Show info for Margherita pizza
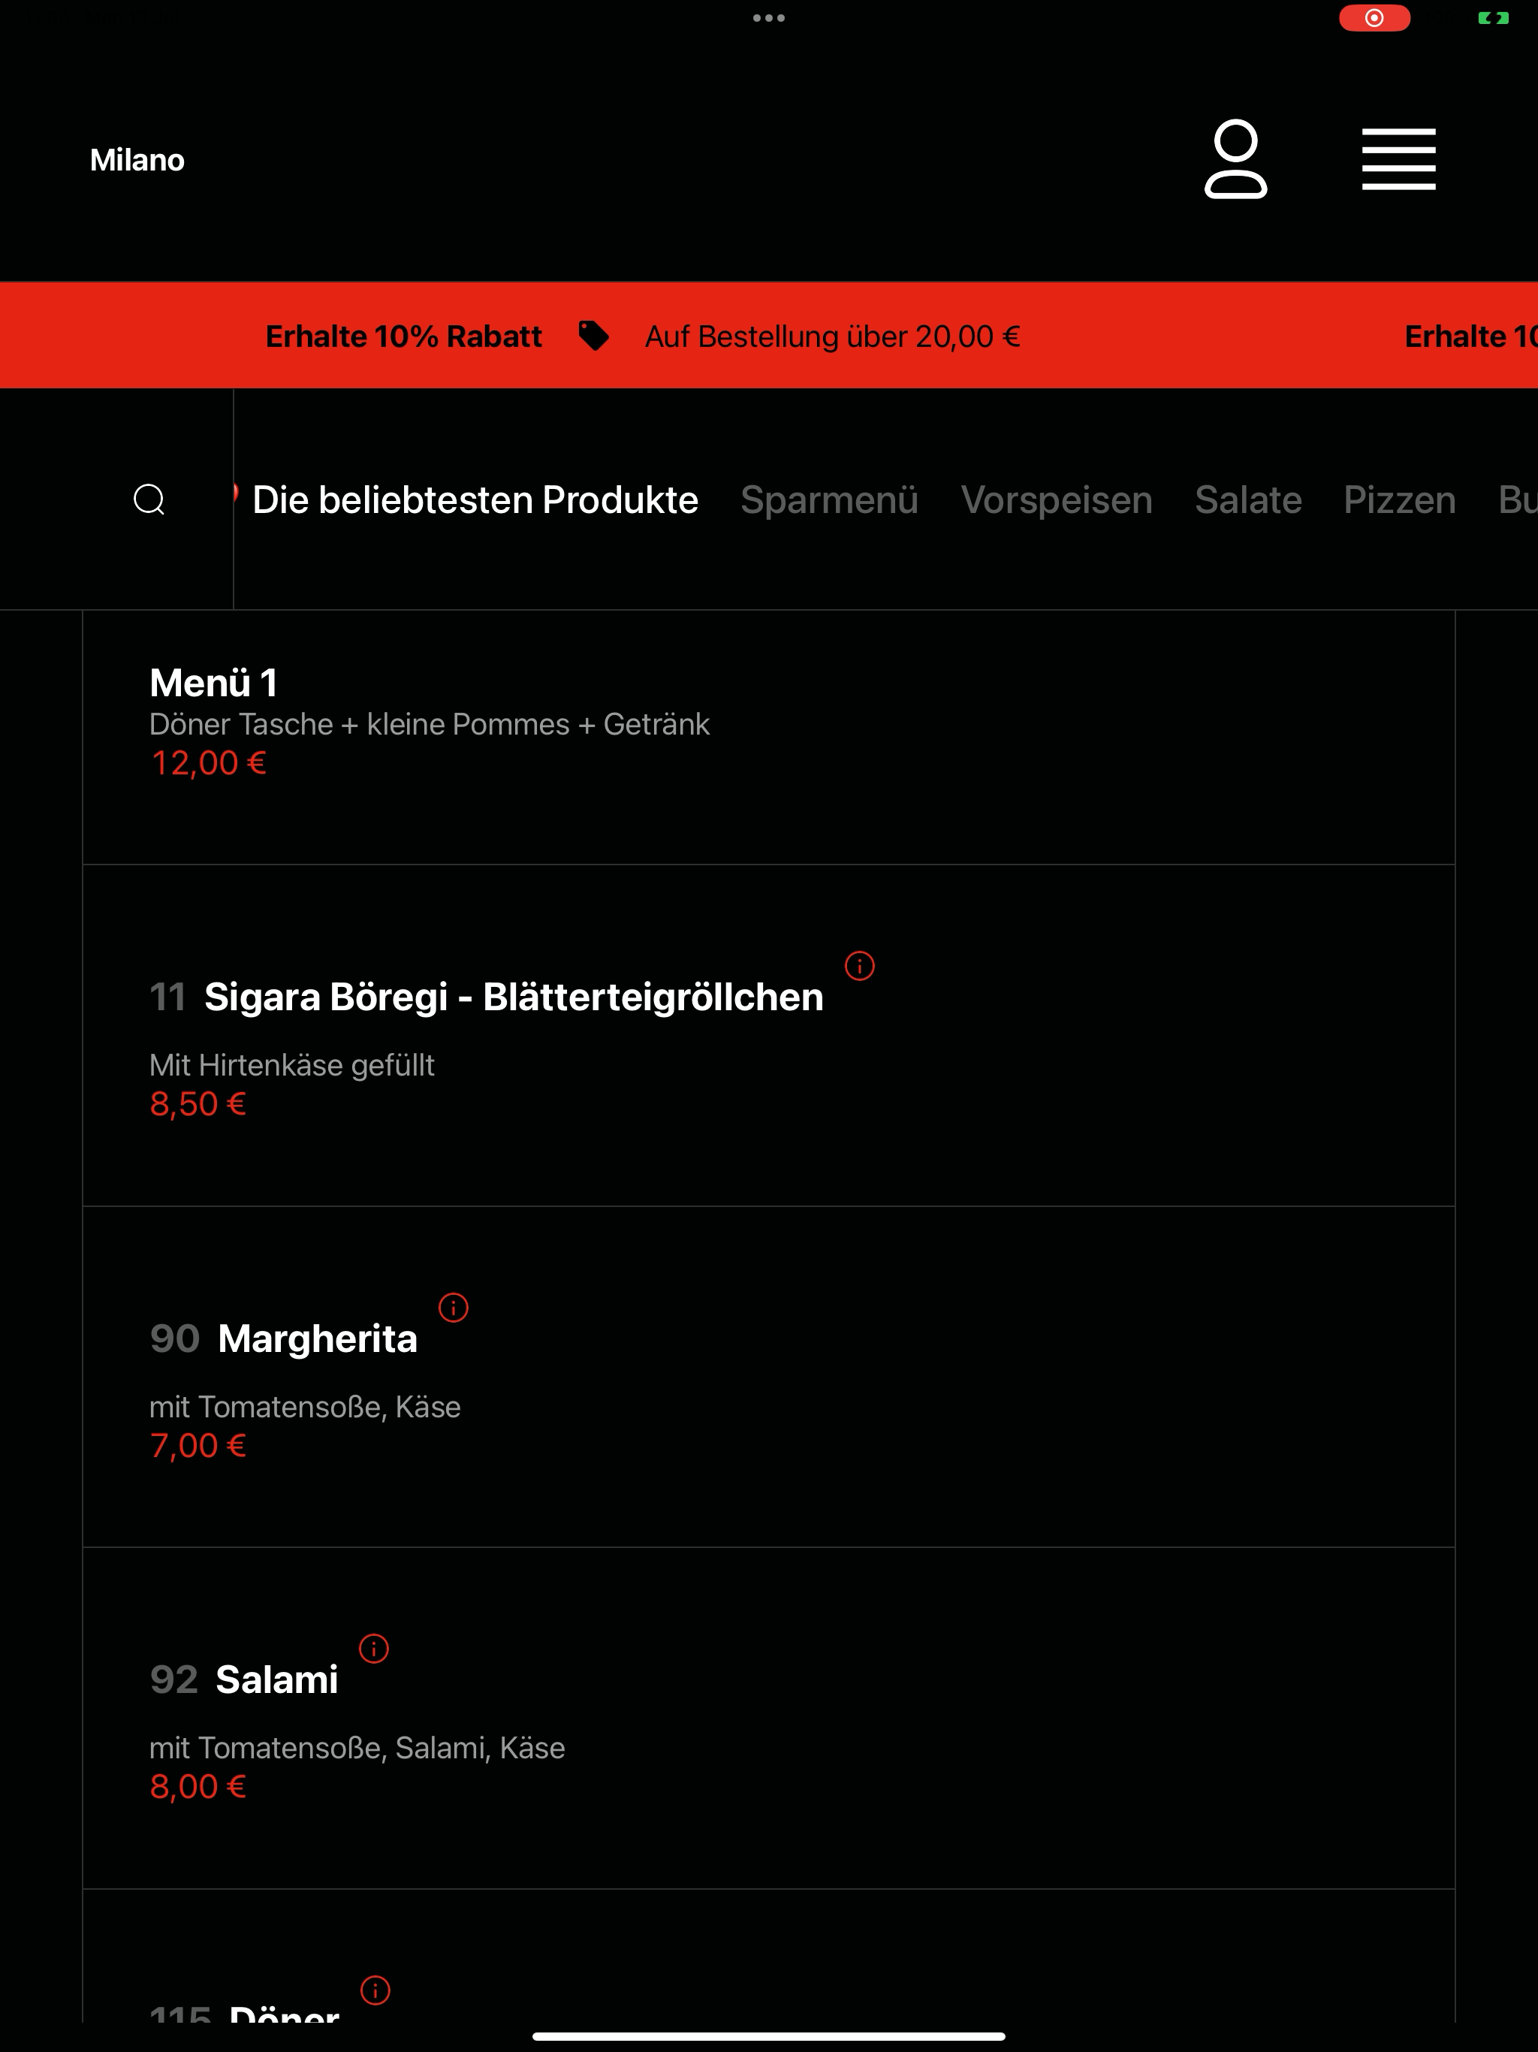This screenshot has height=2052, width=1538. click(x=453, y=1307)
